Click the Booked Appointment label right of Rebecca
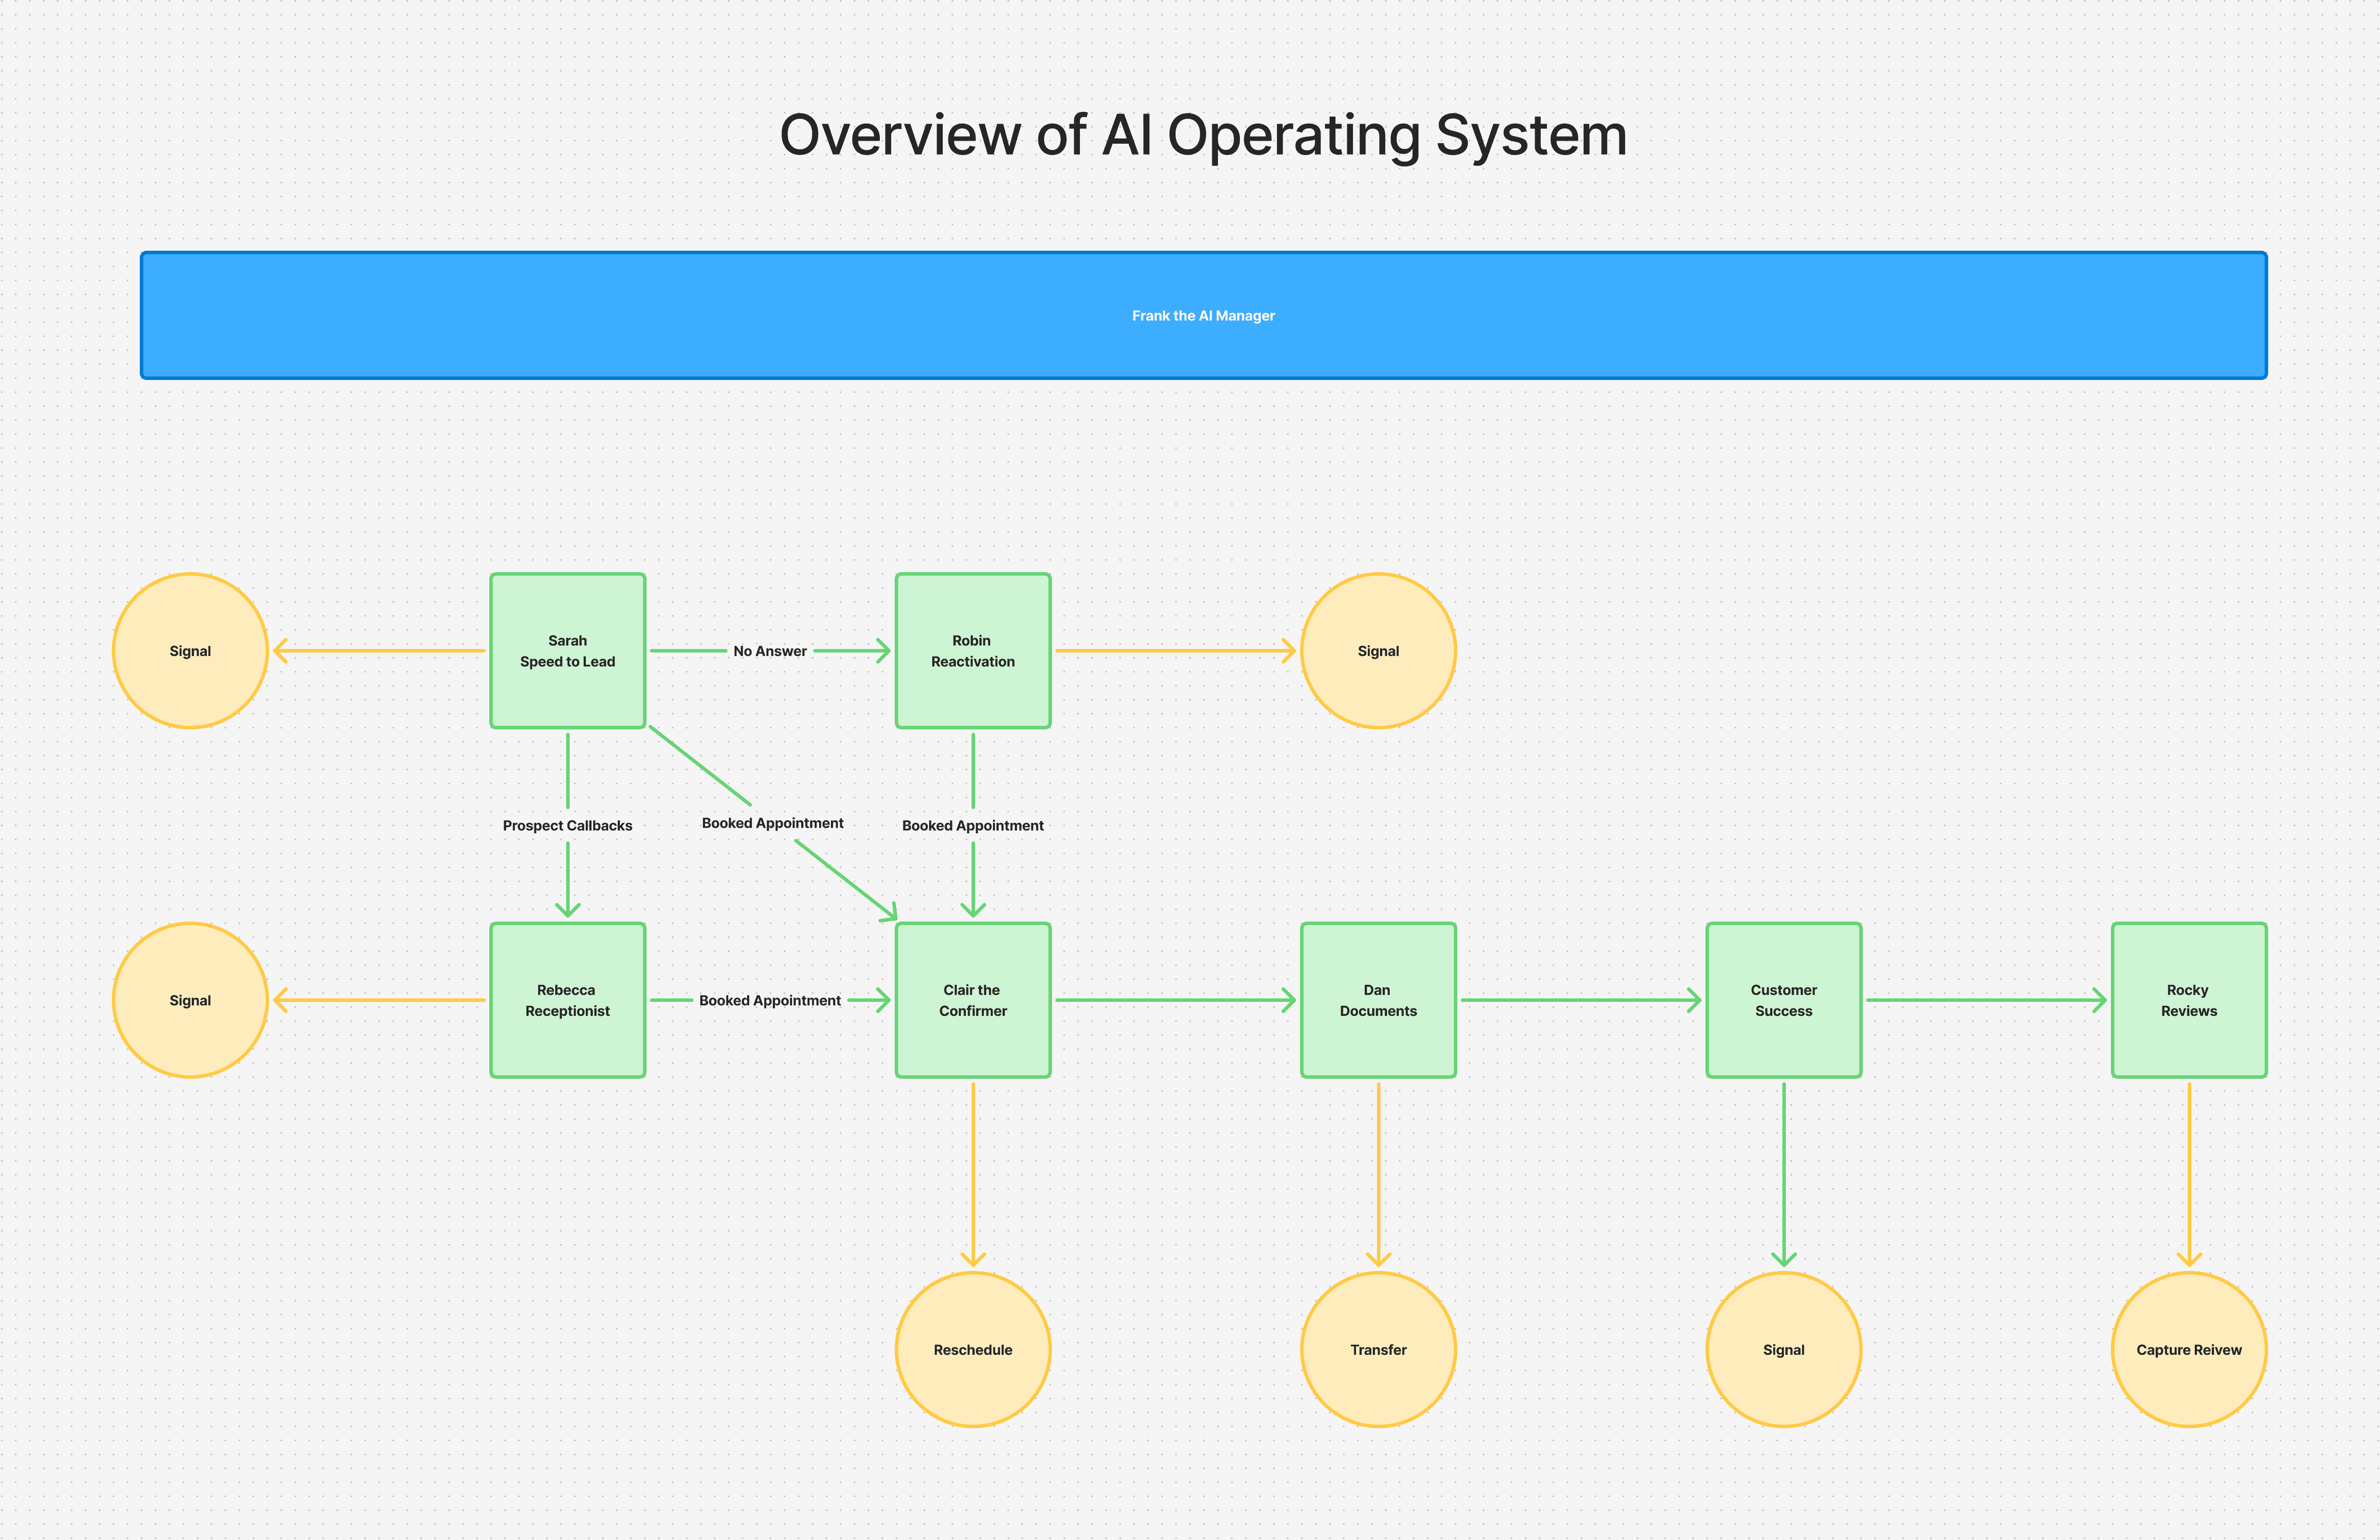This screenshot has width=2380, height=1540. (x=770, y=1000)
